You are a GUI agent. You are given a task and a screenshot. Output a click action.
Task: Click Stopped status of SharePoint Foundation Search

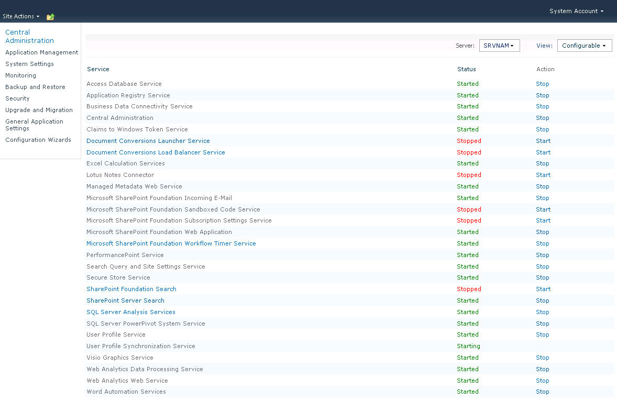[469, 289]
